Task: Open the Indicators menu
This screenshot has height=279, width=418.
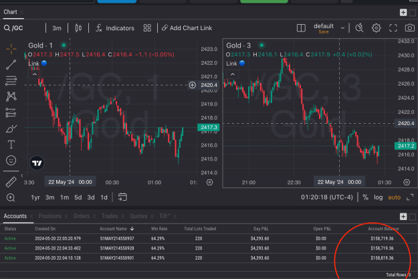Action: [x=115, y=28]
